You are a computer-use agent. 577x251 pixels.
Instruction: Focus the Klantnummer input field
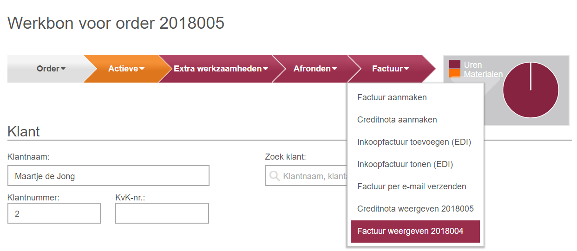click(x=54, y=213)
